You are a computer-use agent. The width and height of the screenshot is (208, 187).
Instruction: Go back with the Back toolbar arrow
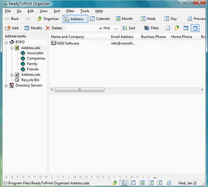coord(12,19)
